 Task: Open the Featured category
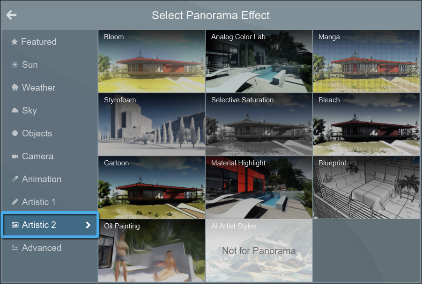click(x=50, y=42)
